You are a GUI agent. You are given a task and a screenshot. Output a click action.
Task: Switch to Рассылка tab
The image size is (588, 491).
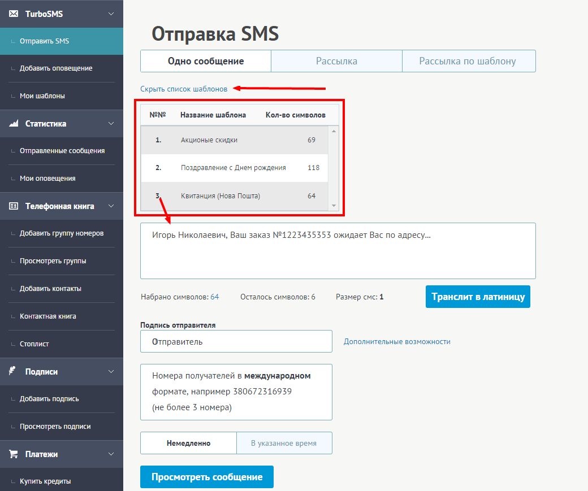[336, 61]
